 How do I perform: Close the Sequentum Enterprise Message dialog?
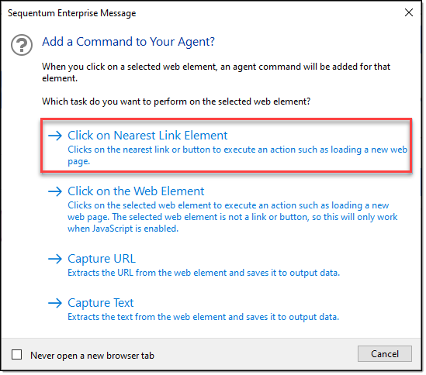pyautogui.click(x=409, y=12)
